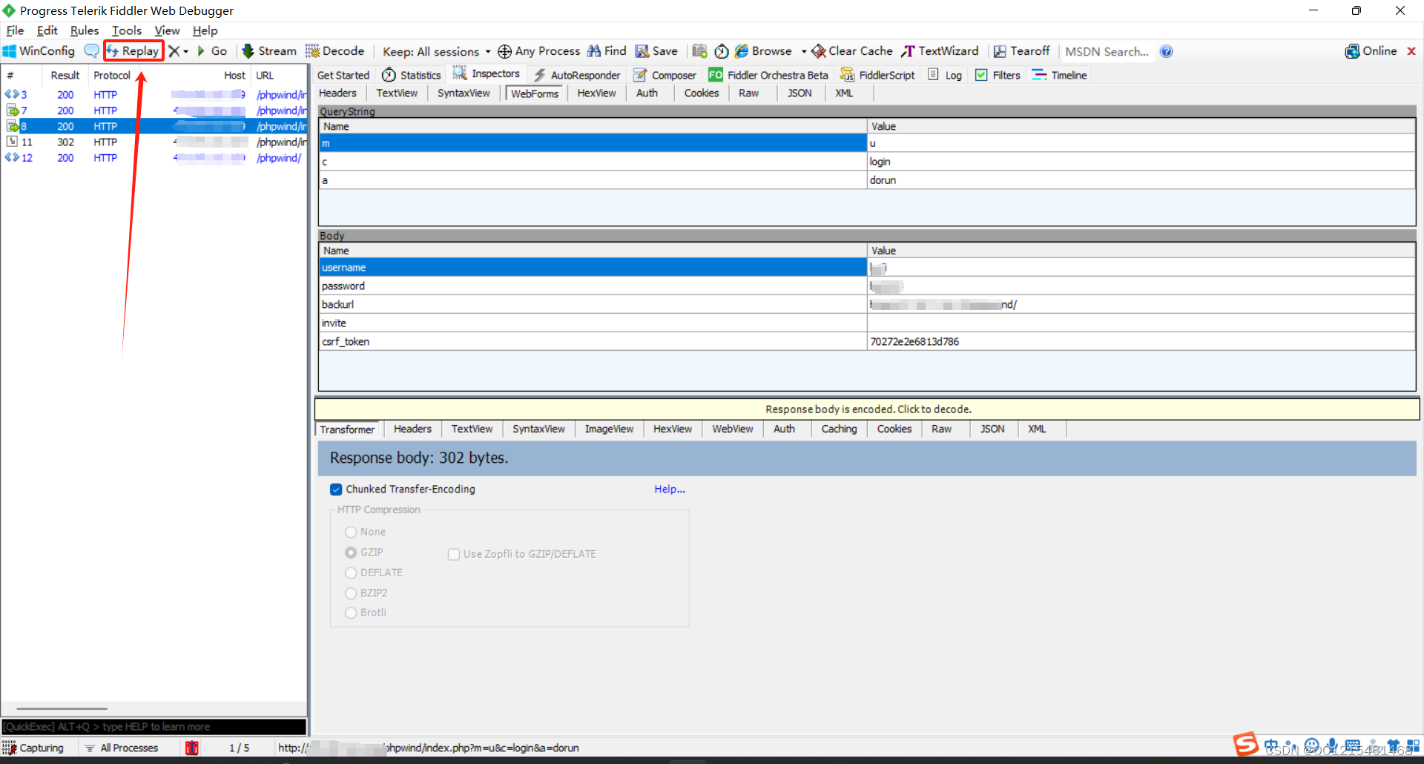Open response WebView tab
The height and width of the screenshot is (764, 1424).
(732, 429)
